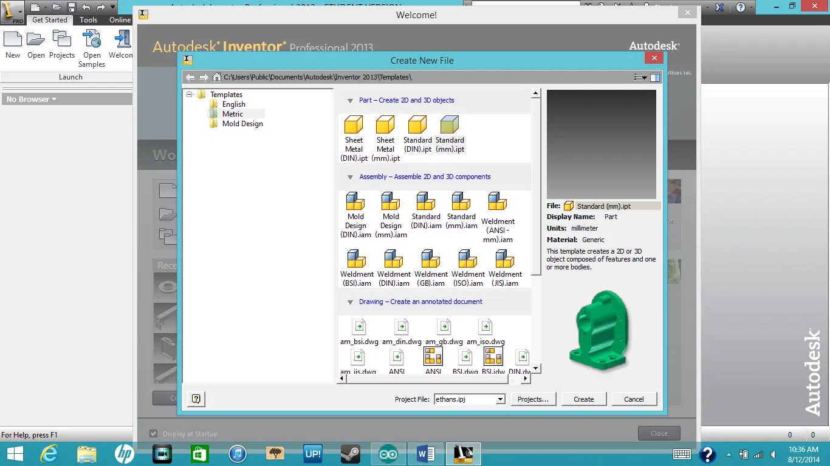Choose am_iso.dwg drawing template
The height and width of the screenshot is (466, 830).
485,332
